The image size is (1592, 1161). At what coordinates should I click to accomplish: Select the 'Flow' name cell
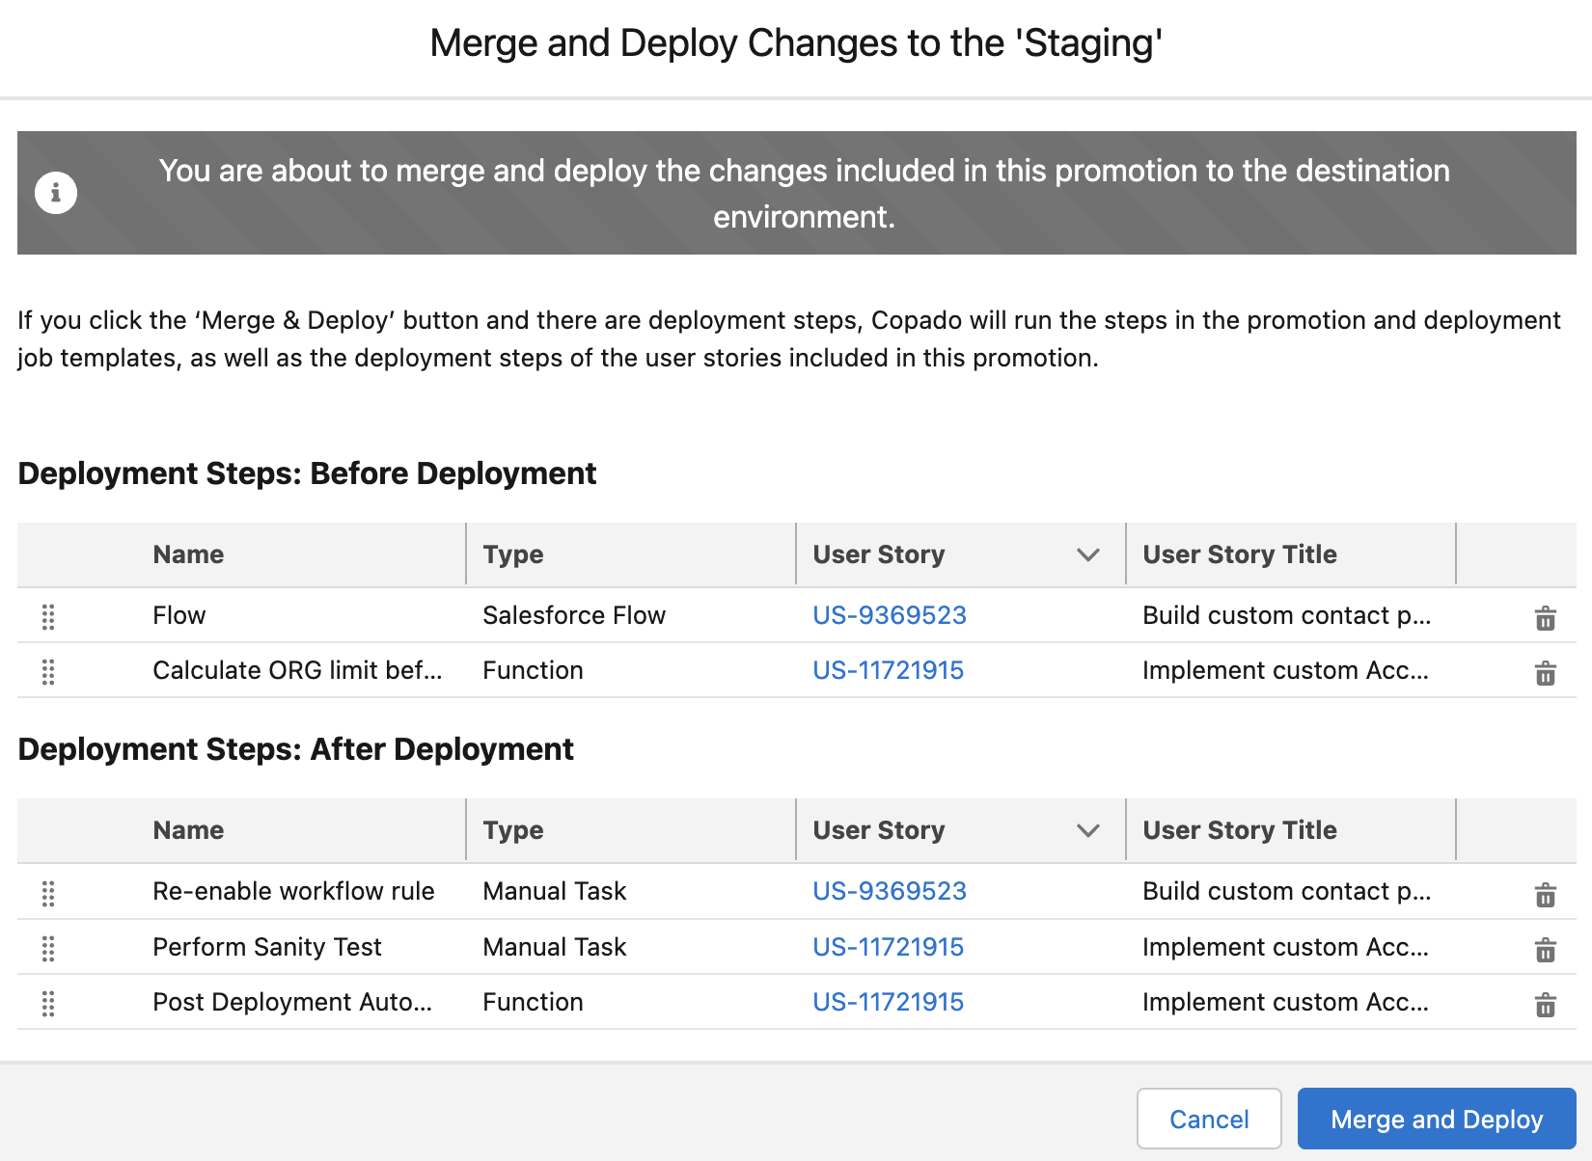coord(179,615)
